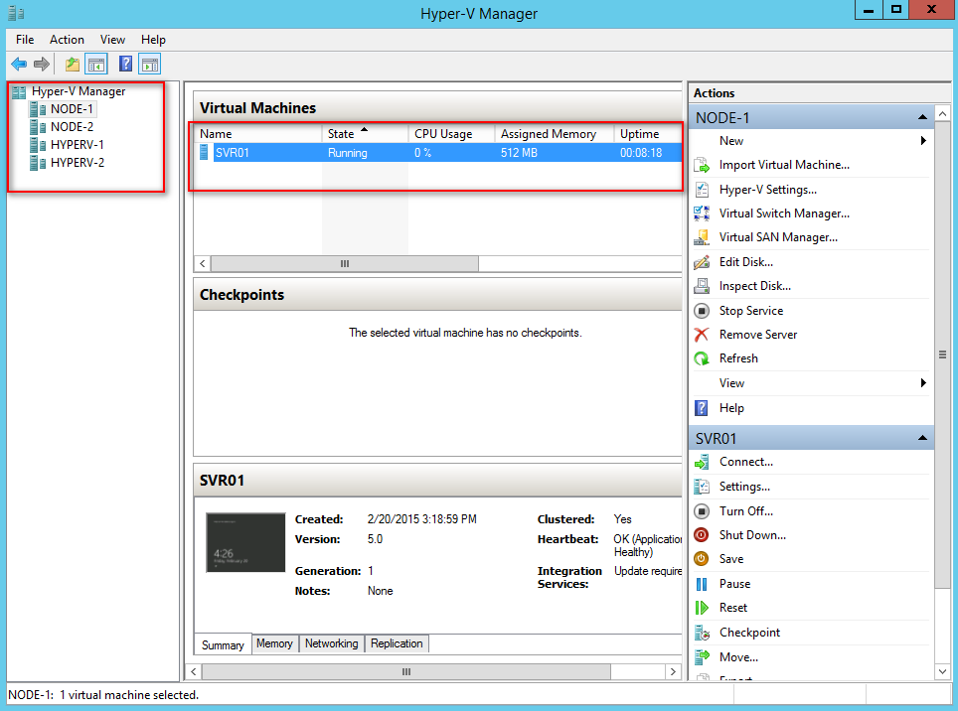
Task: Click the red X Remove Server icon
Action: pos(702,335)
